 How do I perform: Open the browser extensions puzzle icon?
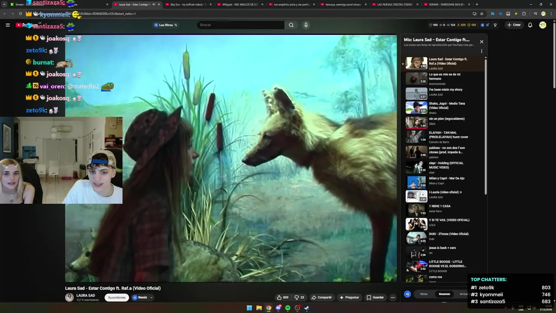524,13
